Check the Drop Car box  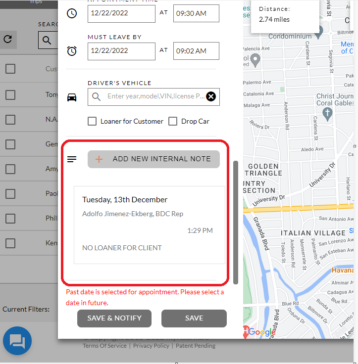(173, 121)
